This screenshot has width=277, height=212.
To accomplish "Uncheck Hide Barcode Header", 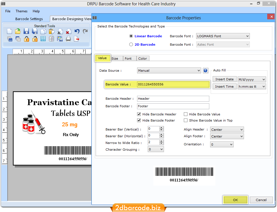I will click(139, 114).
